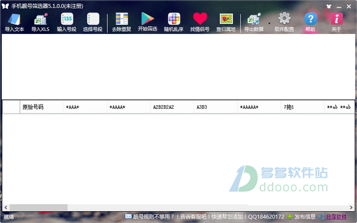Viewport: 357px width, 223px height.
Task: Open the 分享软件 link
Action: (x=336, y=216)
